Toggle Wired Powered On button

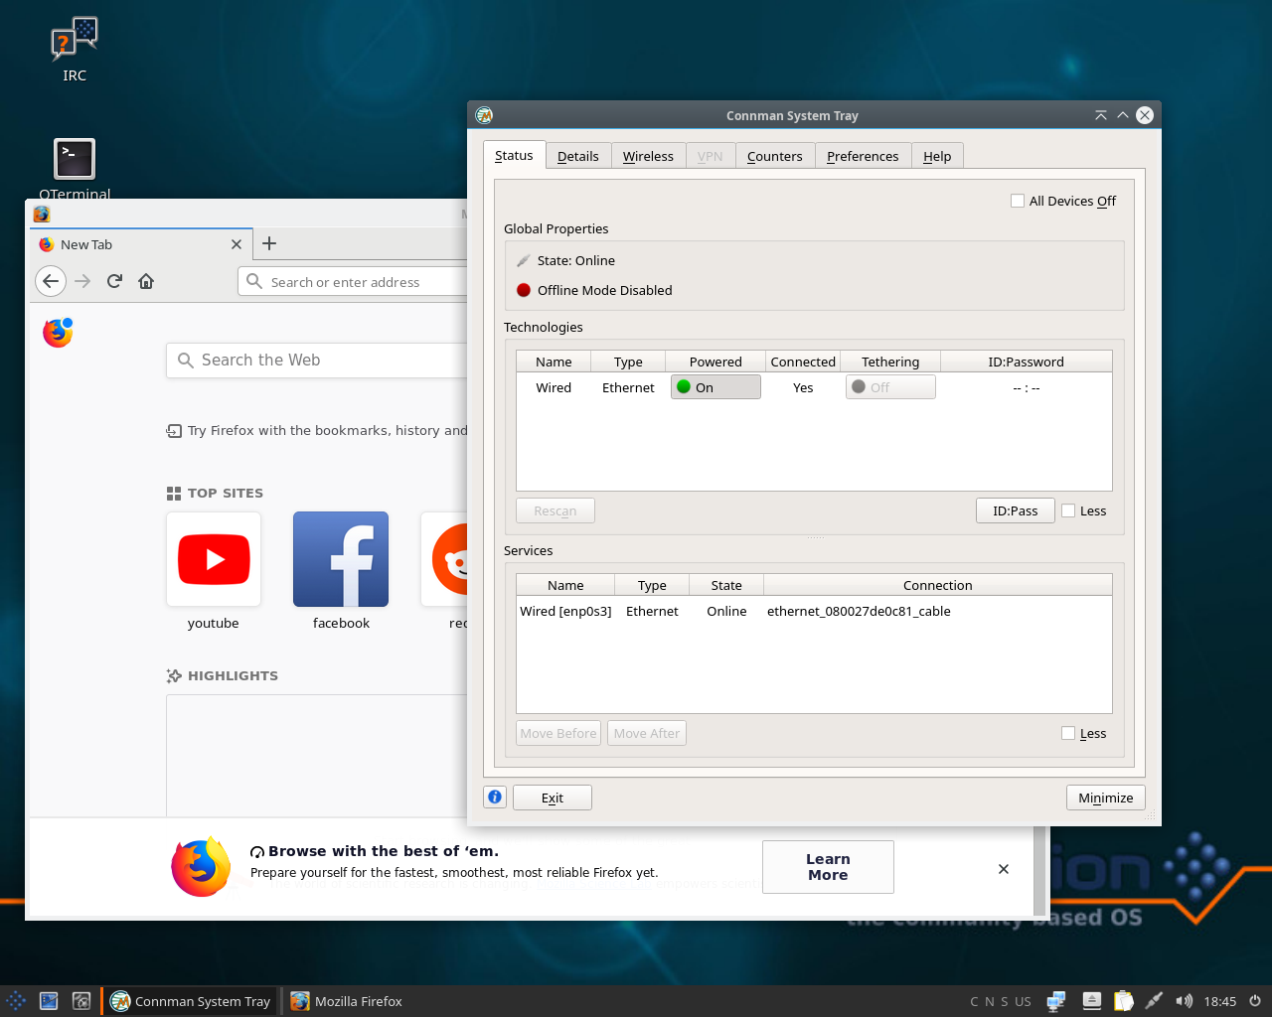715,387
